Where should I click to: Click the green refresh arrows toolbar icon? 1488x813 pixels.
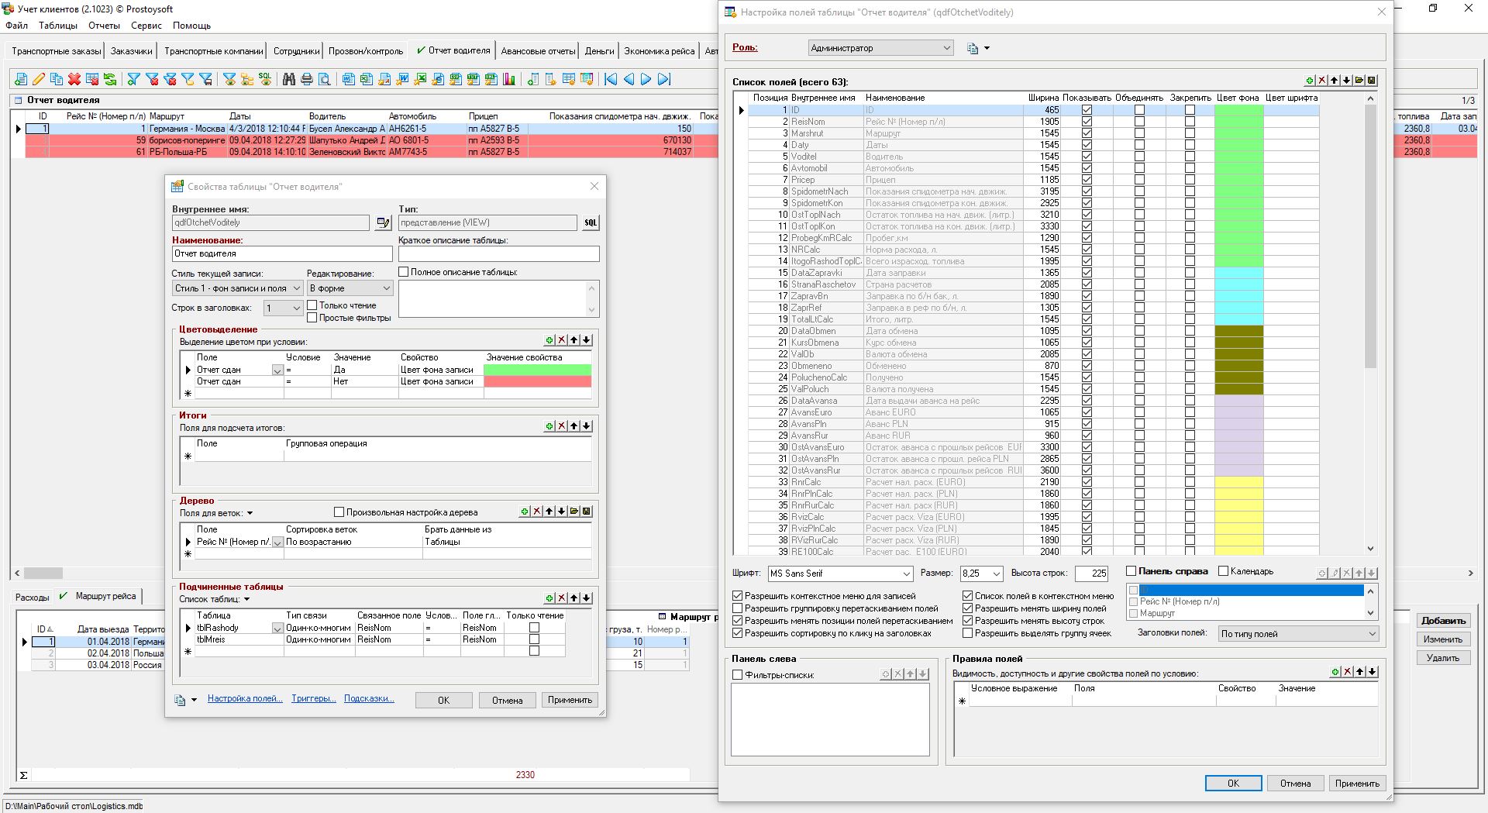click(x=110, y=79)
